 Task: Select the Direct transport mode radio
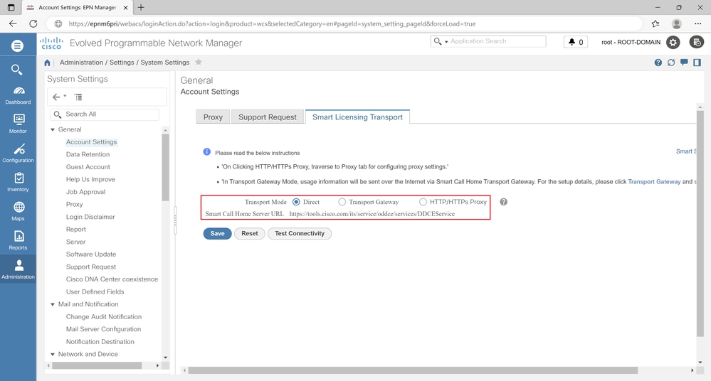click(x=296, y=202)
